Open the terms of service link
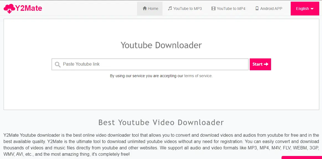Image resolution: width=322 pixels, height=159 pixels. (198, 76)
